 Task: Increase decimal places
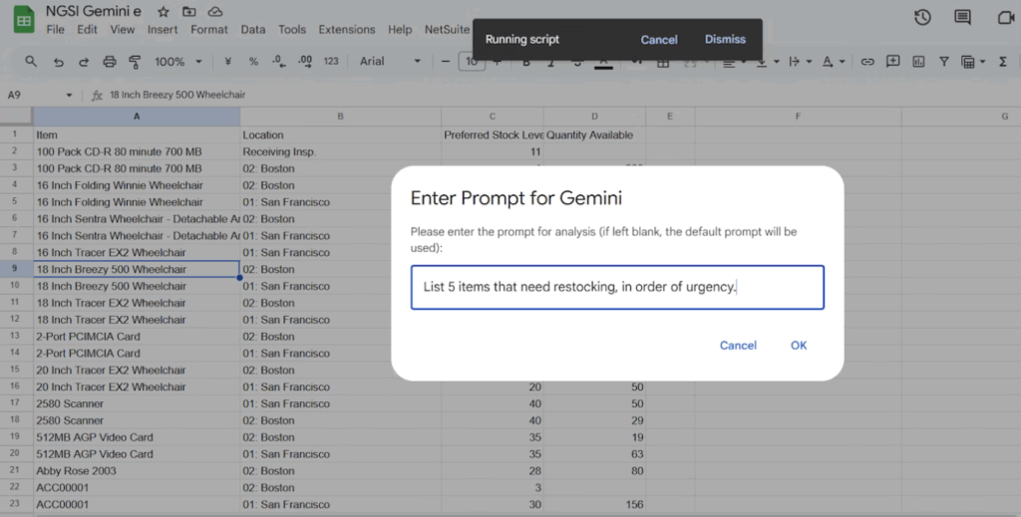(x=305, y=61)
